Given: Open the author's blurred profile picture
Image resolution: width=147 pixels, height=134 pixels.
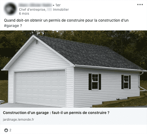Looking at the screenshot, I should tap(10, 9).
